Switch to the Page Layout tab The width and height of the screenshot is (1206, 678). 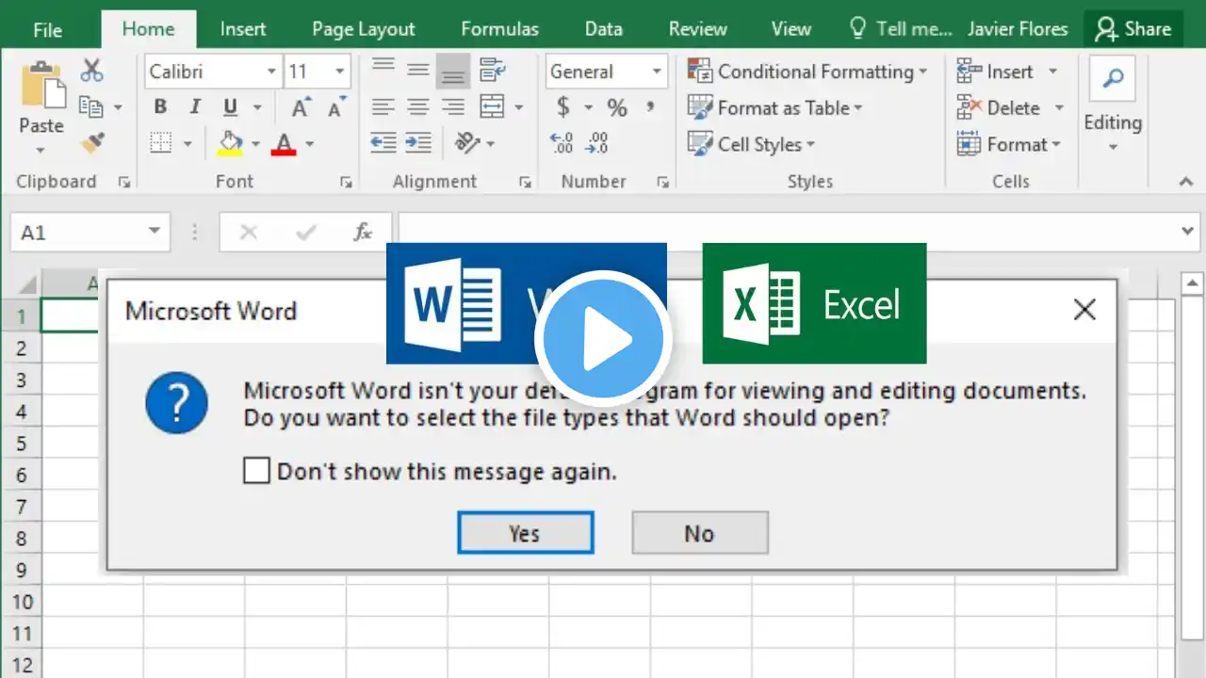pos(363,29)
